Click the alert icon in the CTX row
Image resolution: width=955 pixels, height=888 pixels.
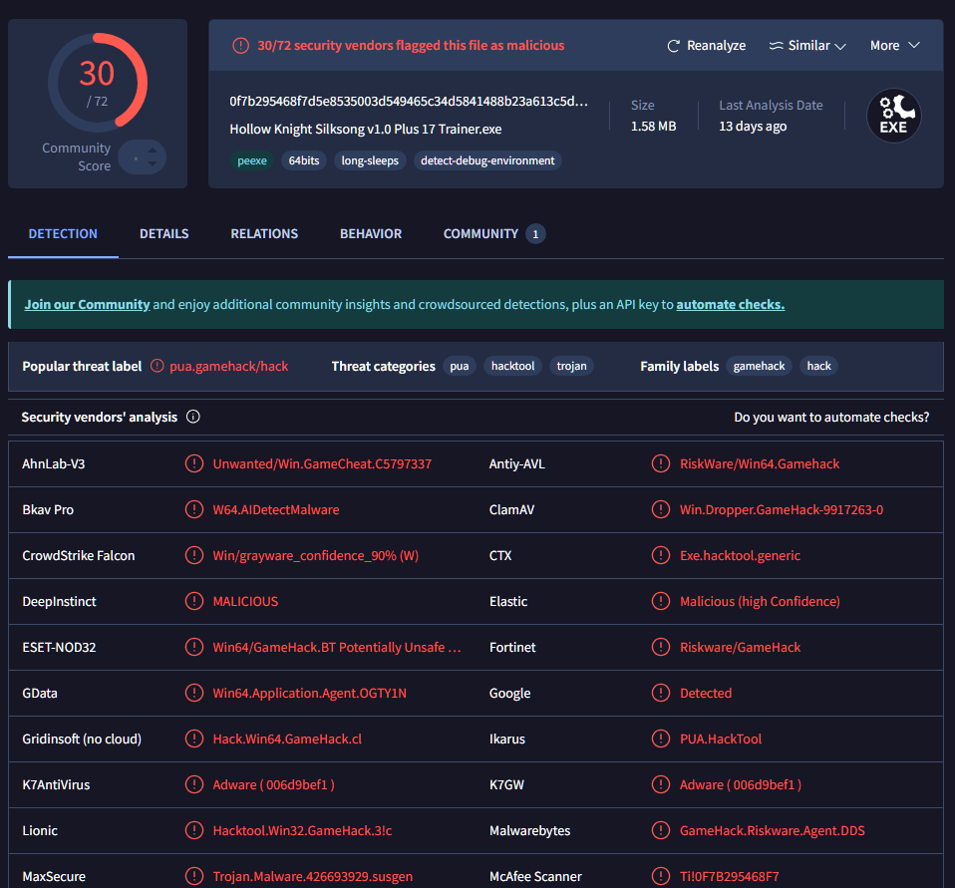point(661,555)
